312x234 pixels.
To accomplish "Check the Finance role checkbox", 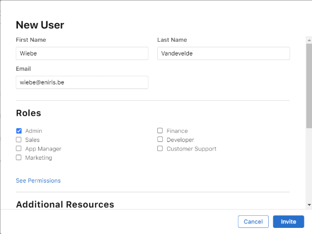I will (x=160, y=131).
